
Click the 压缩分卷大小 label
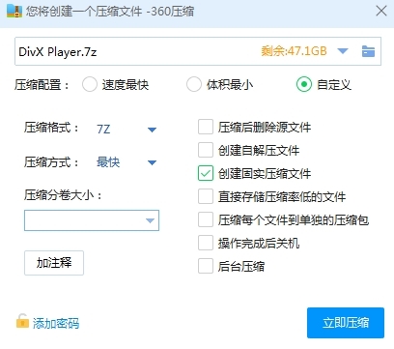pos(63,195)
